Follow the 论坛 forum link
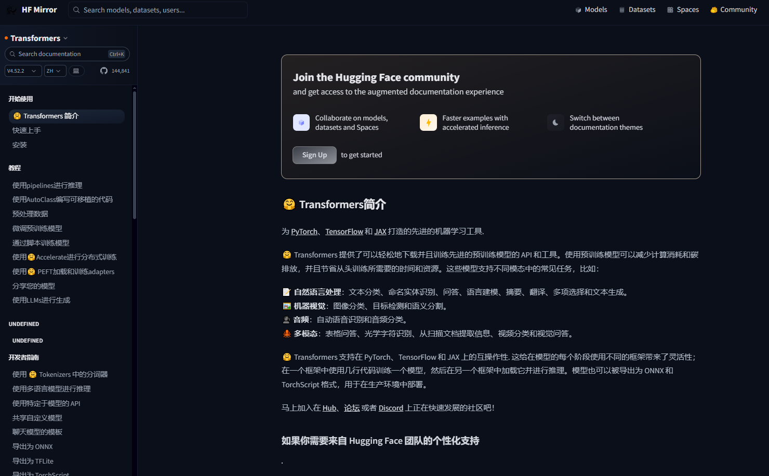769x476 pixels. tap(352, 408)
